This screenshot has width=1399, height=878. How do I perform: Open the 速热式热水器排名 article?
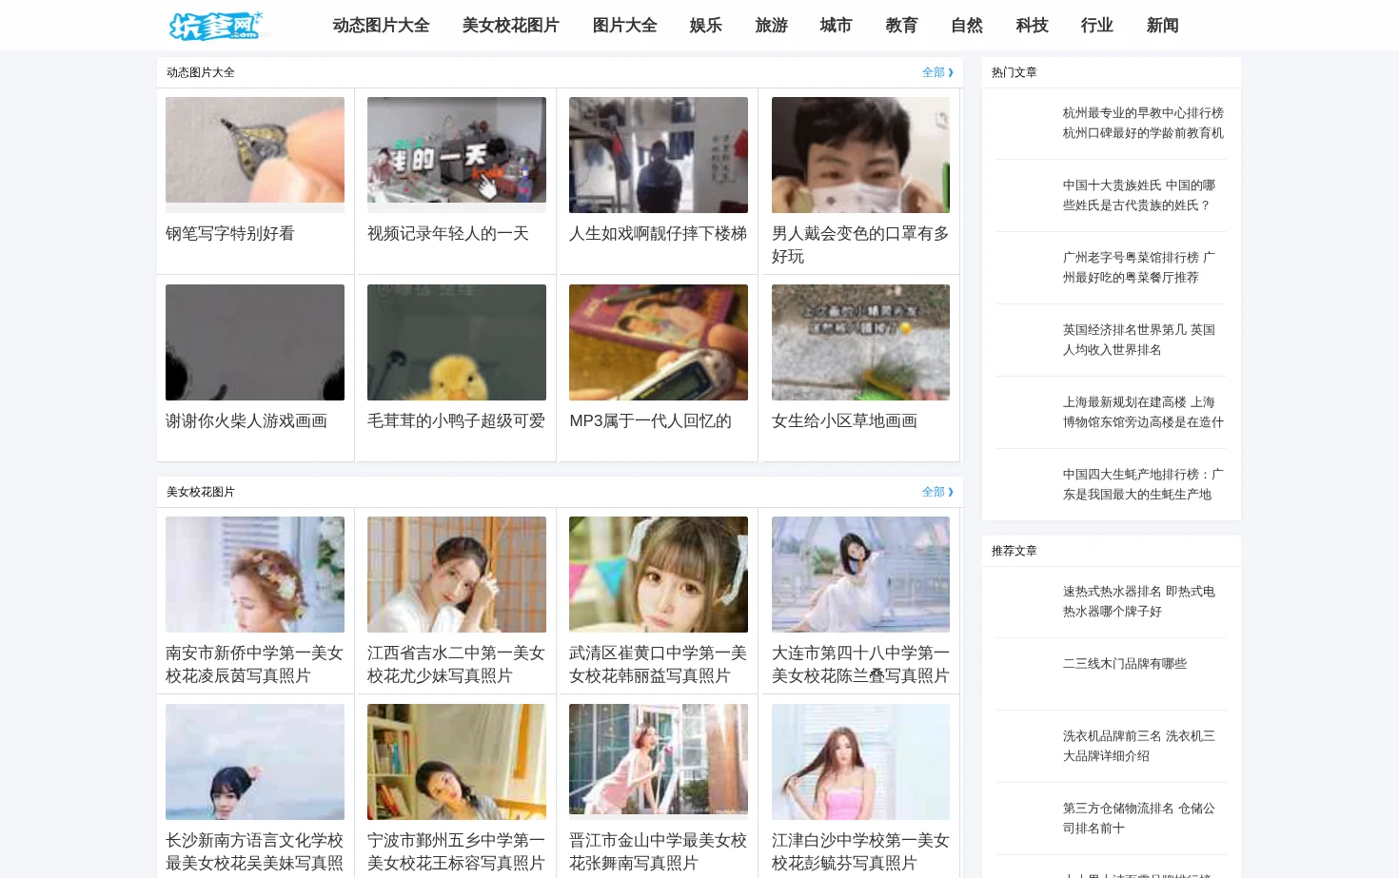[1139, 601]
